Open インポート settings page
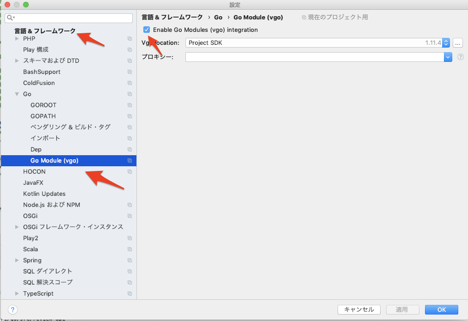Screen dimensions: 468x321 [x=45, y=138]
